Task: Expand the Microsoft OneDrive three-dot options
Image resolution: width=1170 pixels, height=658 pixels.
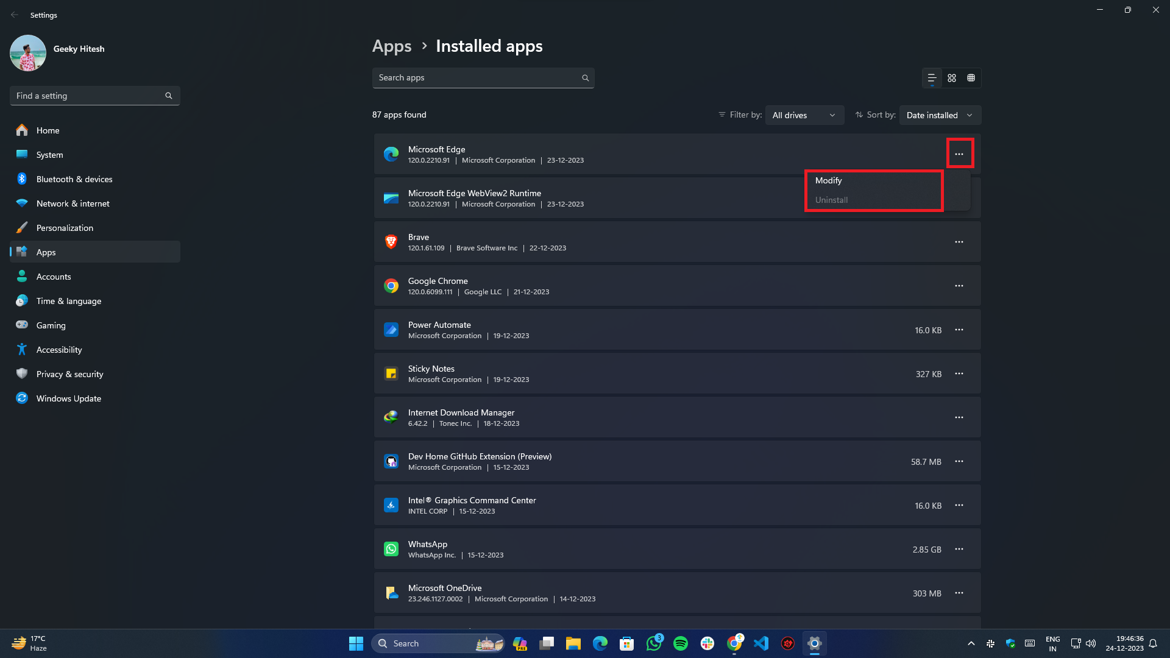Action: (959, 593)
